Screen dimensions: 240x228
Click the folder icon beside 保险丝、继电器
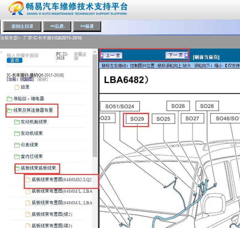pyautogui.click(x=10, y=99)
